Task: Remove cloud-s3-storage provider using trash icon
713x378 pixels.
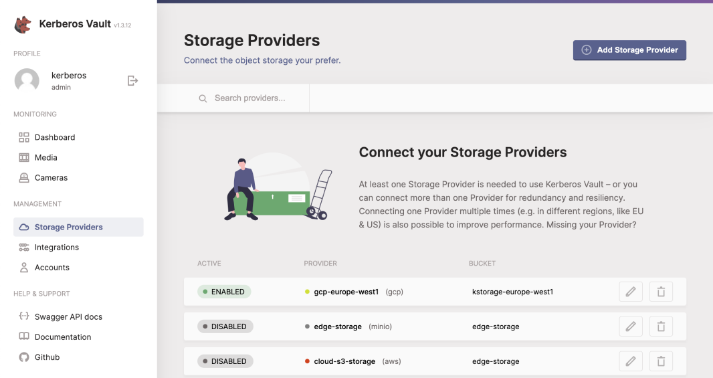Action: [661, 361]
